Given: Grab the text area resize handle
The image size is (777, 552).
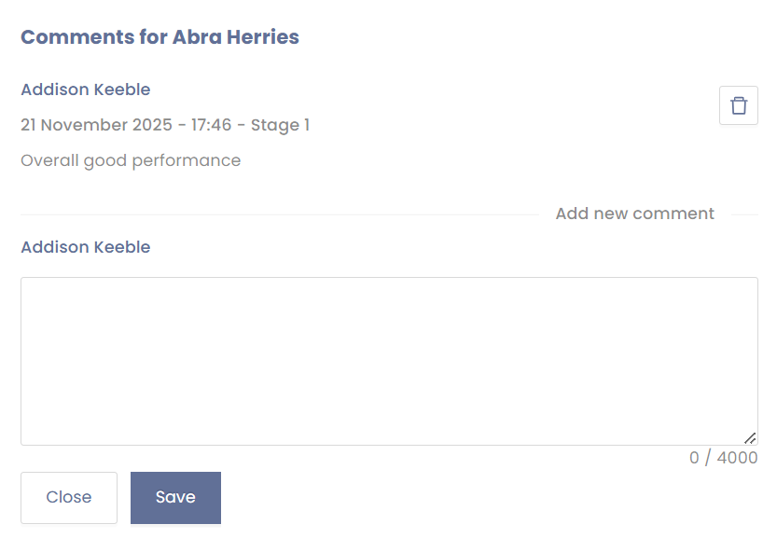Looking at the screenshot, I should (x=750, y=437).
